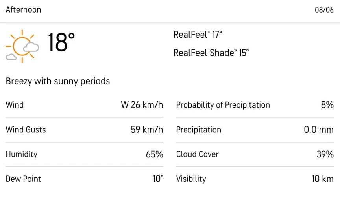The width and height of the screenshot is (340, 212).
Task: Click the Wind row label
Action: click(x=15, y=105)
